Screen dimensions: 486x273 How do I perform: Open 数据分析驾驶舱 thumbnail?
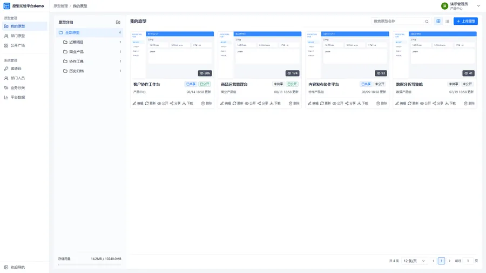[435, 55]
